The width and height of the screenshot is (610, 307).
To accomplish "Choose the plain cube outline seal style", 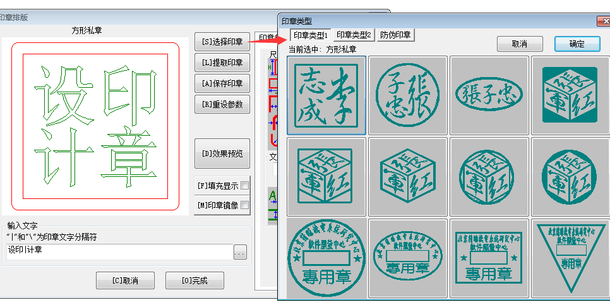I will coord(407,177).
